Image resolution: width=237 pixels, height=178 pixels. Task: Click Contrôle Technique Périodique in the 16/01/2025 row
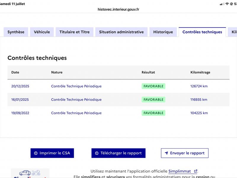(76, 100)
